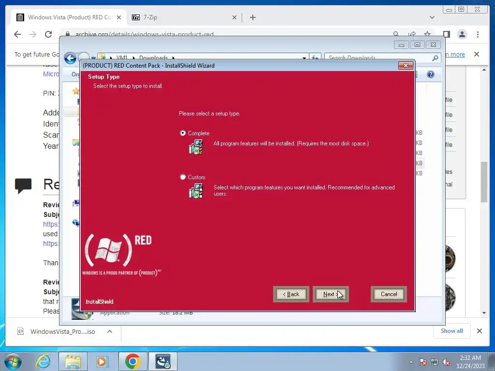
Task: Open download options chevron for WindowsVista iso
Action: click(110, 331)
